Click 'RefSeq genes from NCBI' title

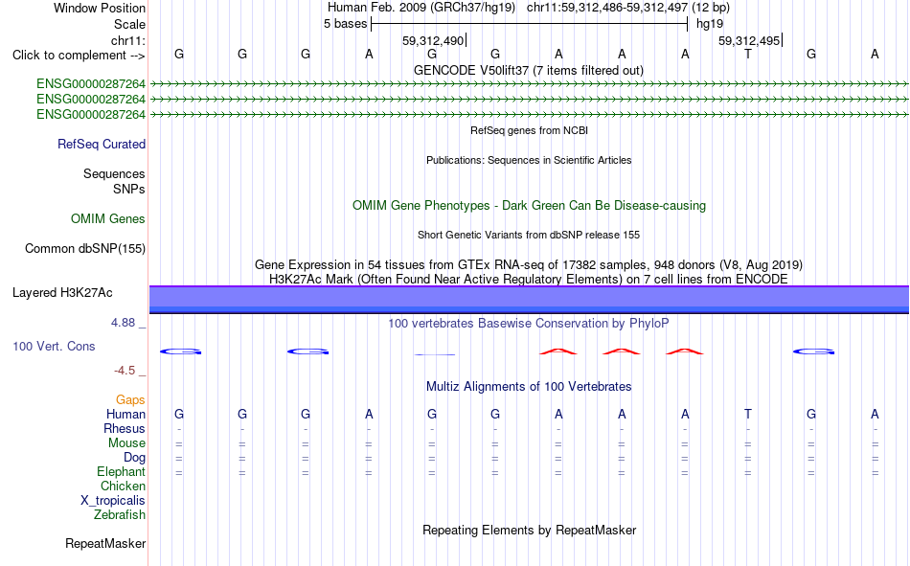pyautogui.click(x=529, y=130)
